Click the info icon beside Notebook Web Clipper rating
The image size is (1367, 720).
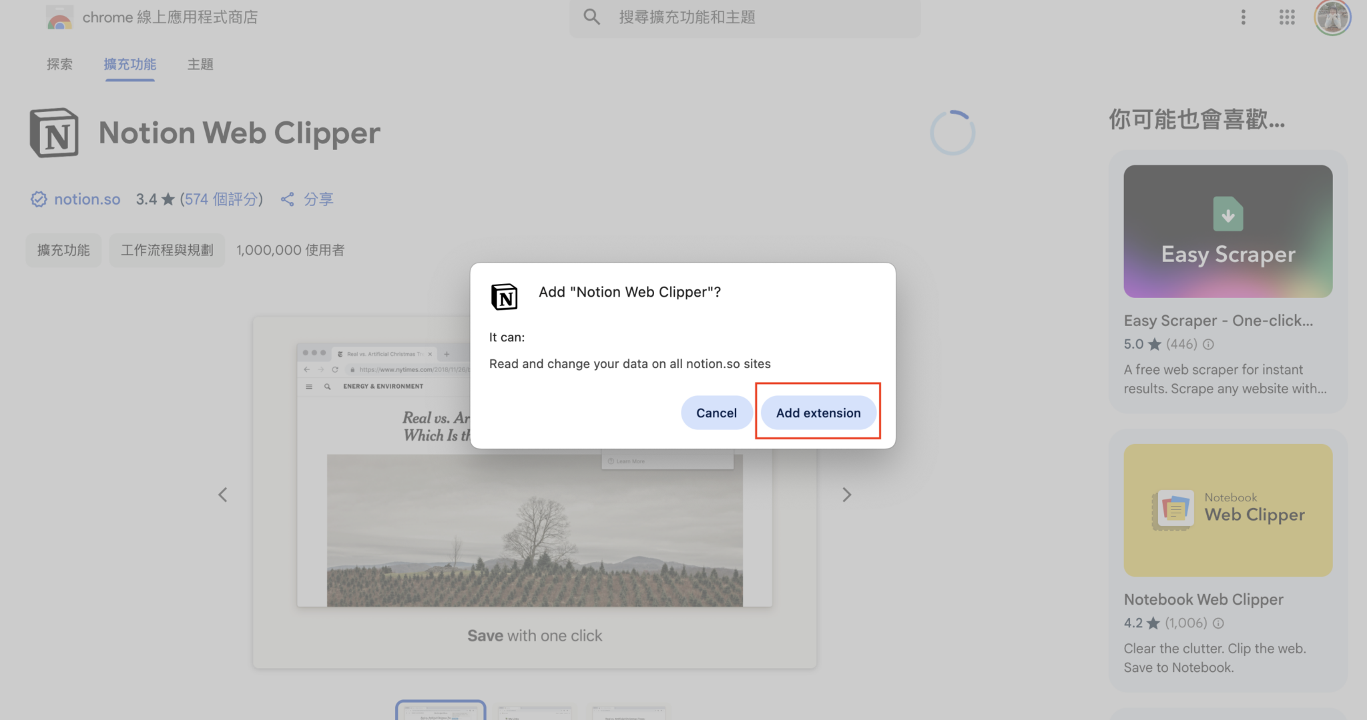(x=1219, y=623)
